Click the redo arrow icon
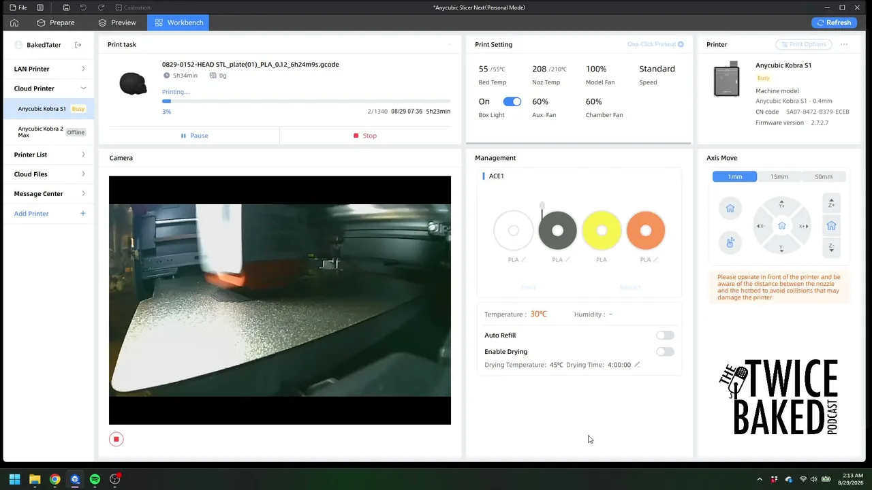This screenshot has height=490, width=872. point(101,7)
